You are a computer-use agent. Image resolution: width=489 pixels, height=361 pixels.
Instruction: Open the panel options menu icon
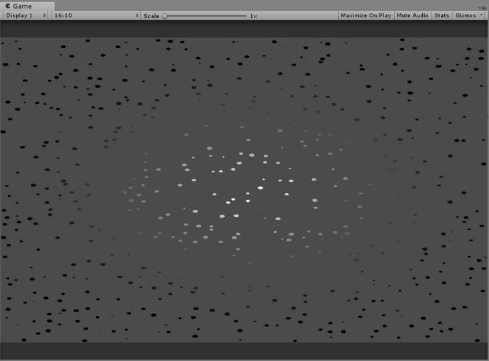(x=482, y=7)
